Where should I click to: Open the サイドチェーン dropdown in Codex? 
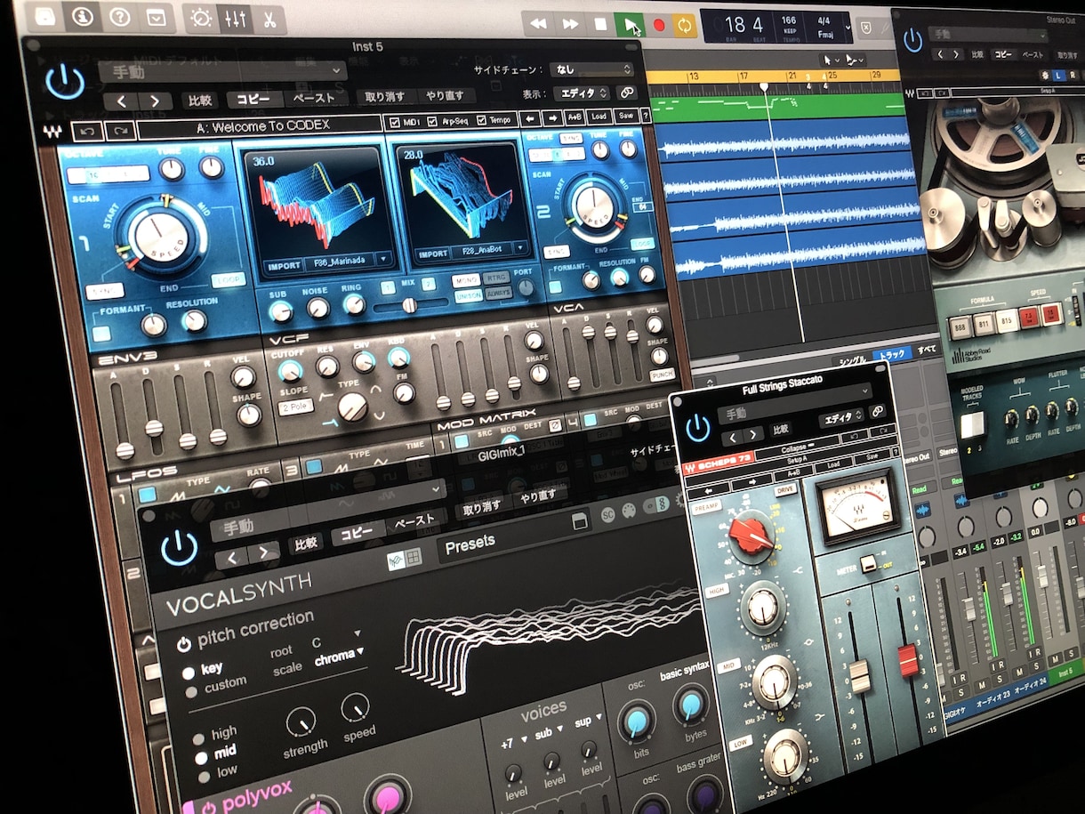click(x=591, y=69)
